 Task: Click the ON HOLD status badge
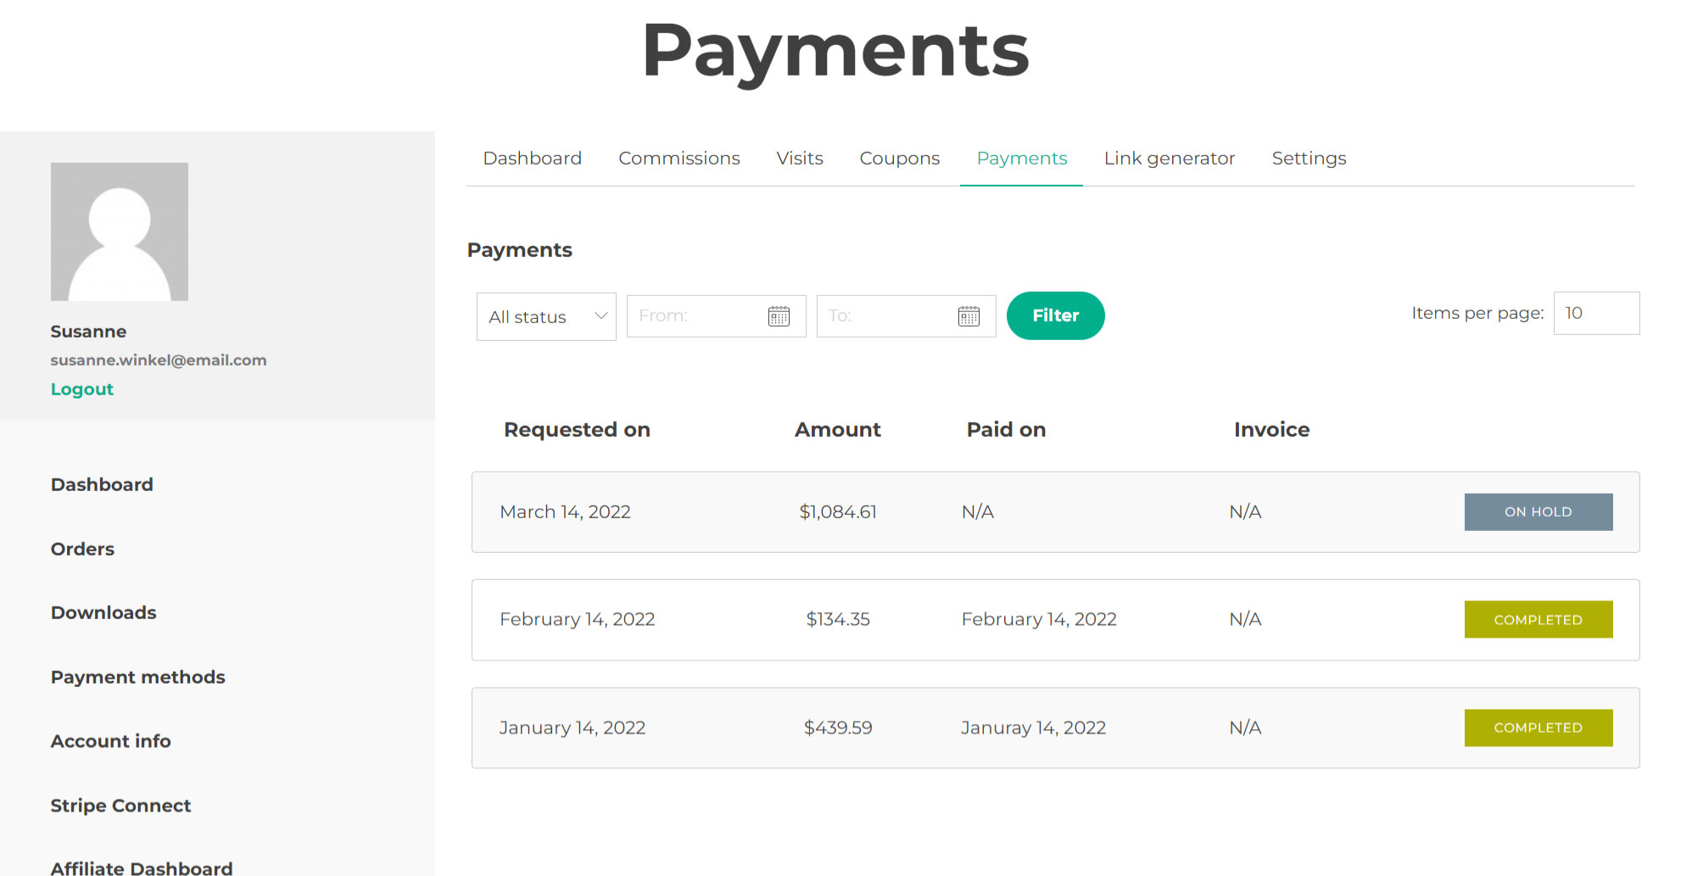pyautogui.click(x=1538, y=512)
